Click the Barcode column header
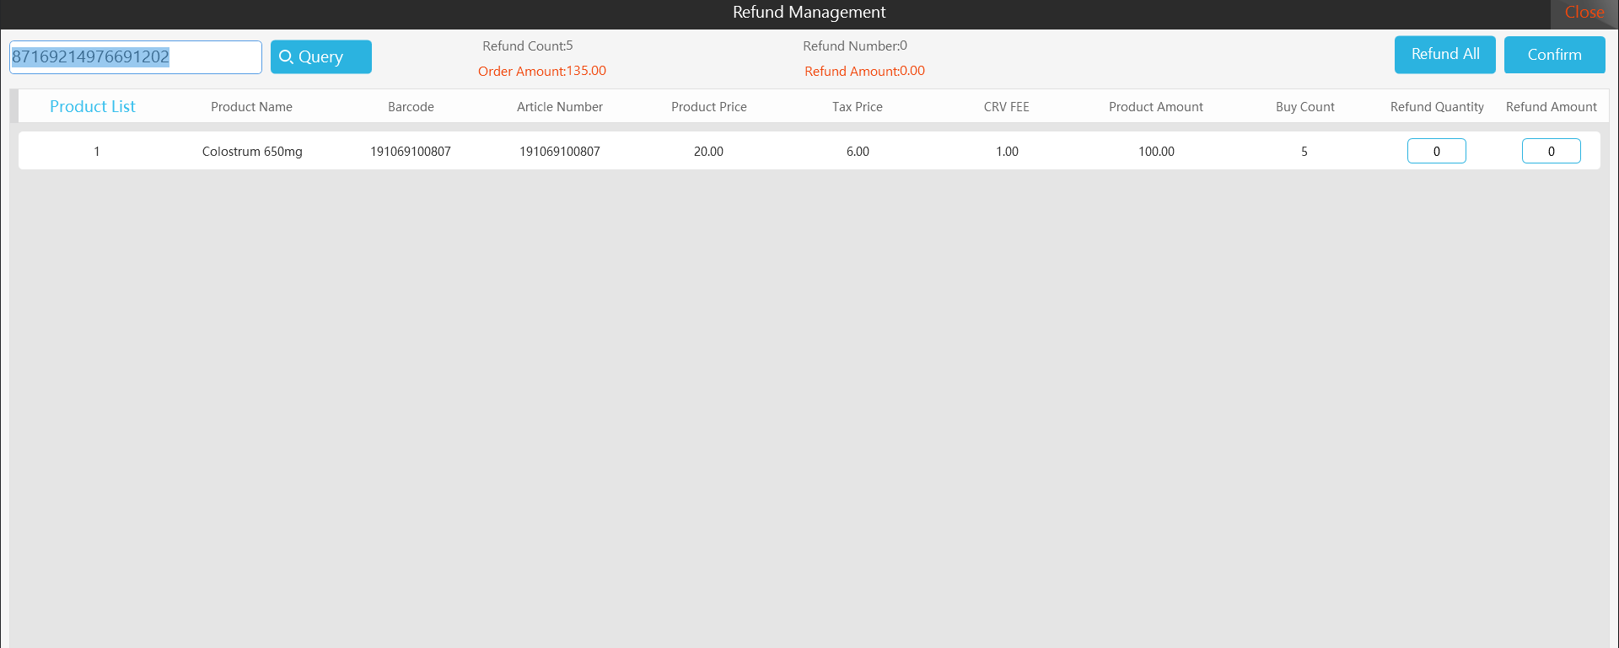The height and width of the screenshot is (648, 1619). 411,107
